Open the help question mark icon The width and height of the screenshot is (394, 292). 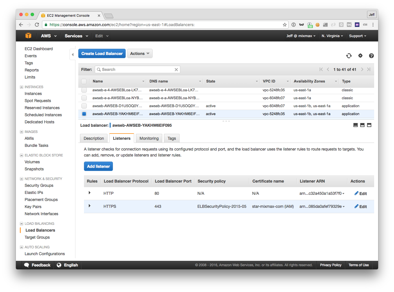click(371, 56)
